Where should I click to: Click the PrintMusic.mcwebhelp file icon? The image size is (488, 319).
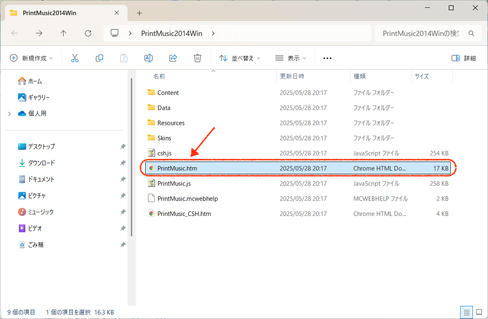point(151,198)
